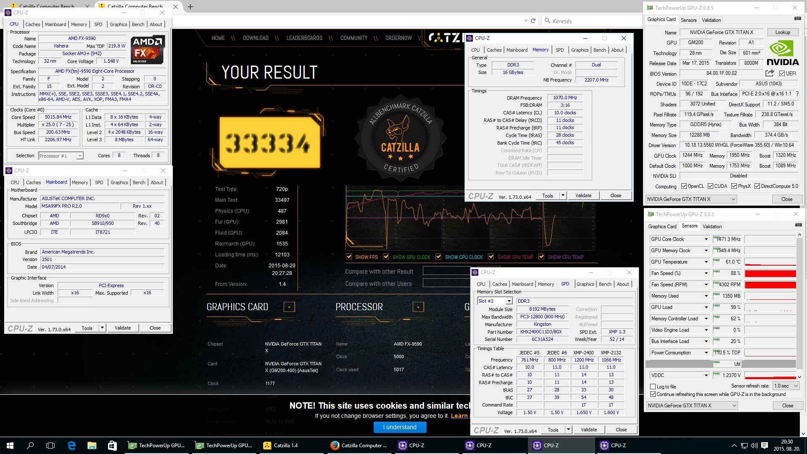Switch to Firefox Catzilla Computer taskbar item

359,445
